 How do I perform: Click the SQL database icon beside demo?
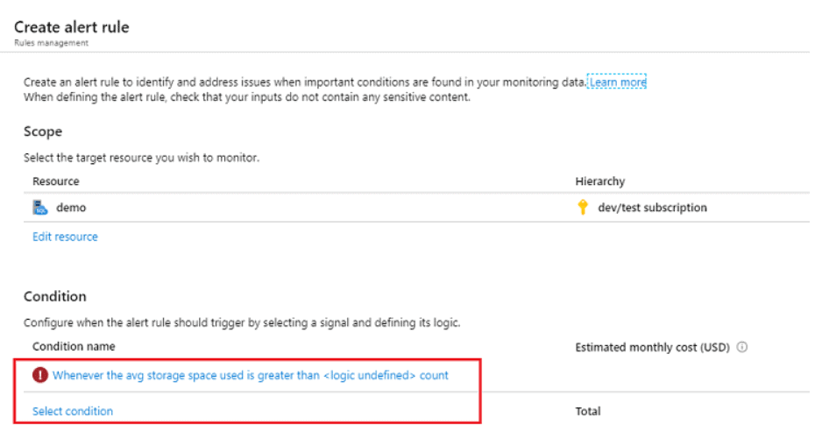coord(40,208)
